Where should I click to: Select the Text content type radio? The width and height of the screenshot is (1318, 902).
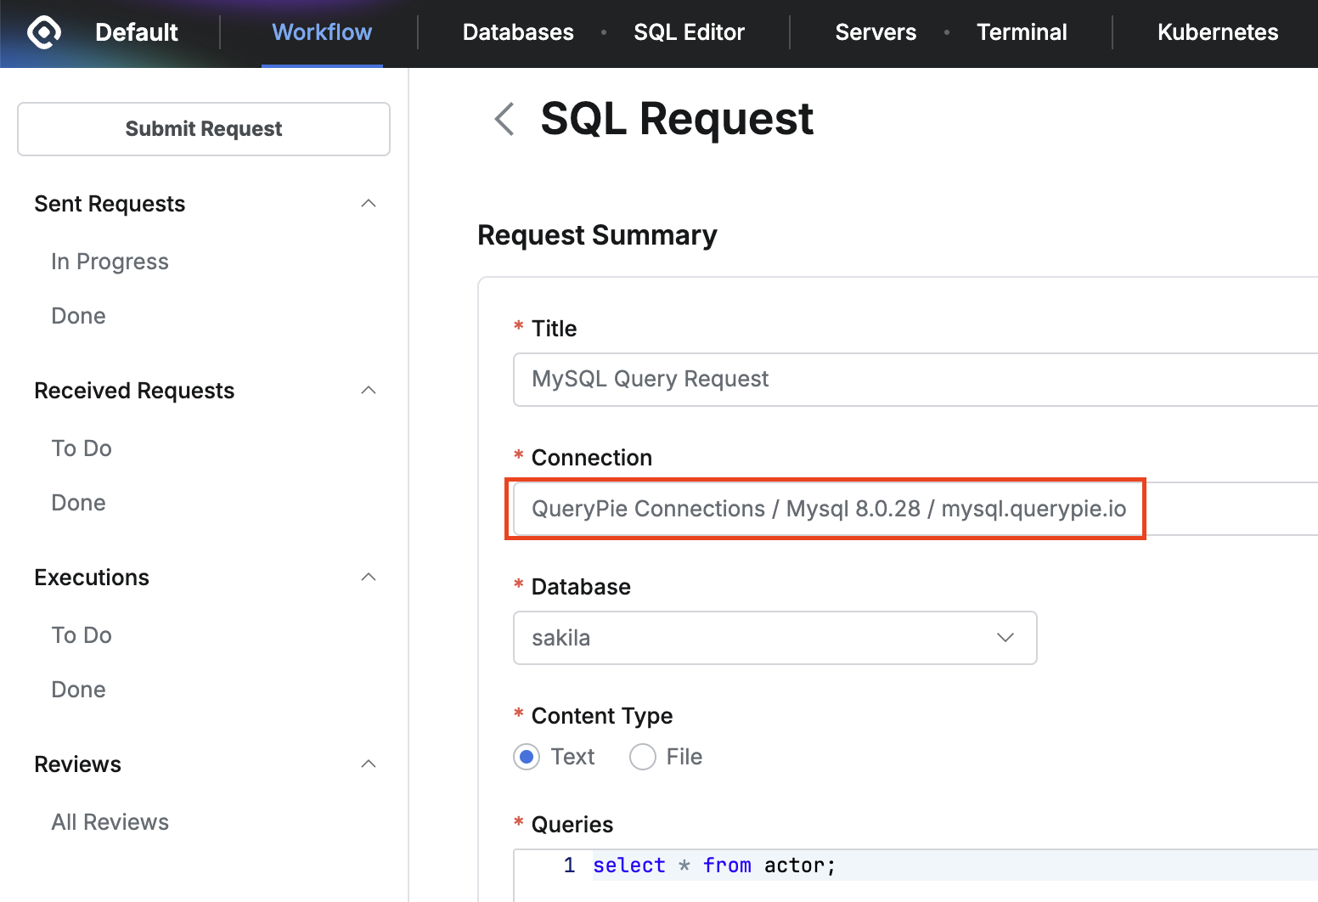[527, 757]
